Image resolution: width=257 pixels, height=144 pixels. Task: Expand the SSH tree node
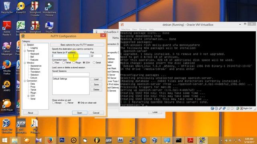click(28, 96)
